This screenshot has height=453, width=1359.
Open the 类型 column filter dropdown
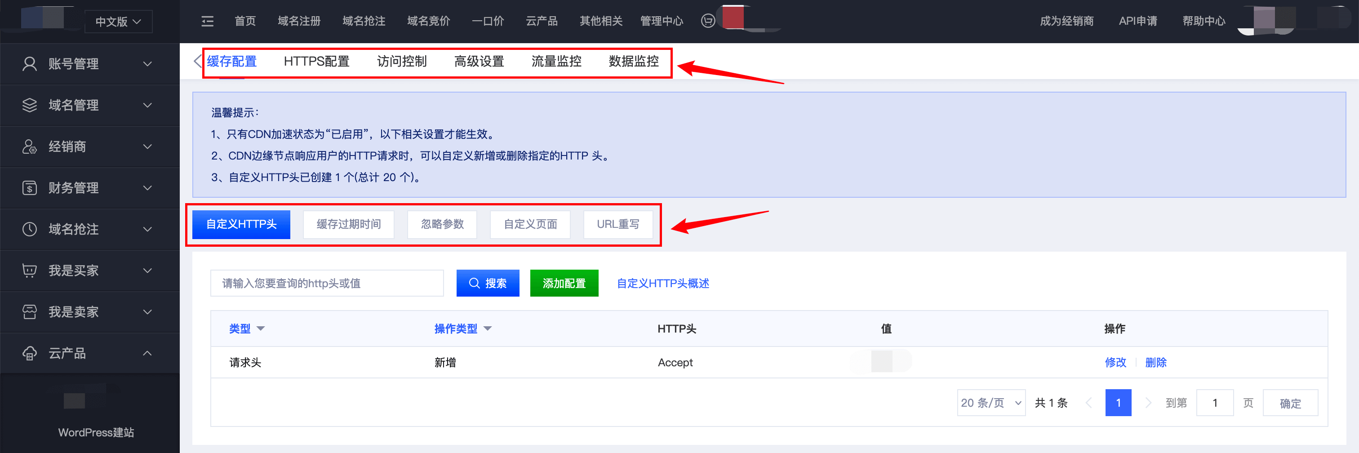[x=261, y=329]
